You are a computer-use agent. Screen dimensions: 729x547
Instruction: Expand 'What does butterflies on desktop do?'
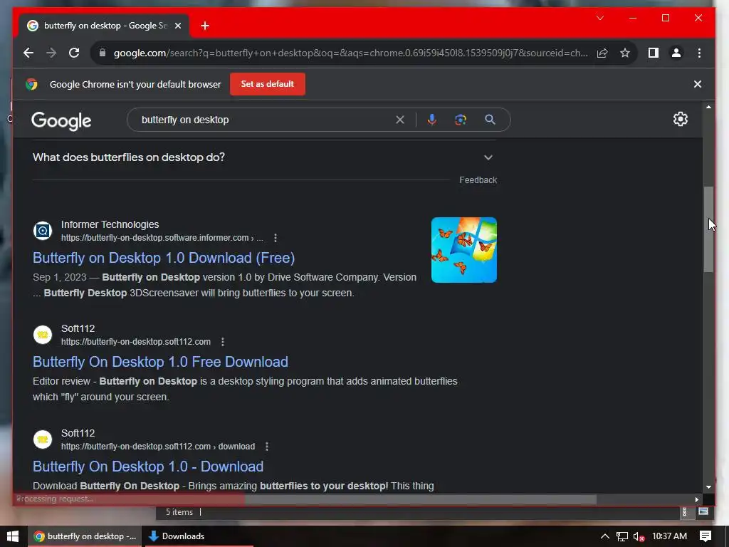488,157
